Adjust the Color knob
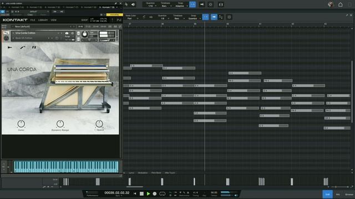The height and width of the screenshot is (199, 355). pos(21,124)
